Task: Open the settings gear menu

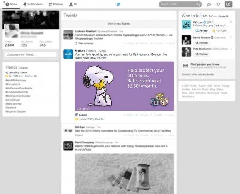Action: click(218, 4)
